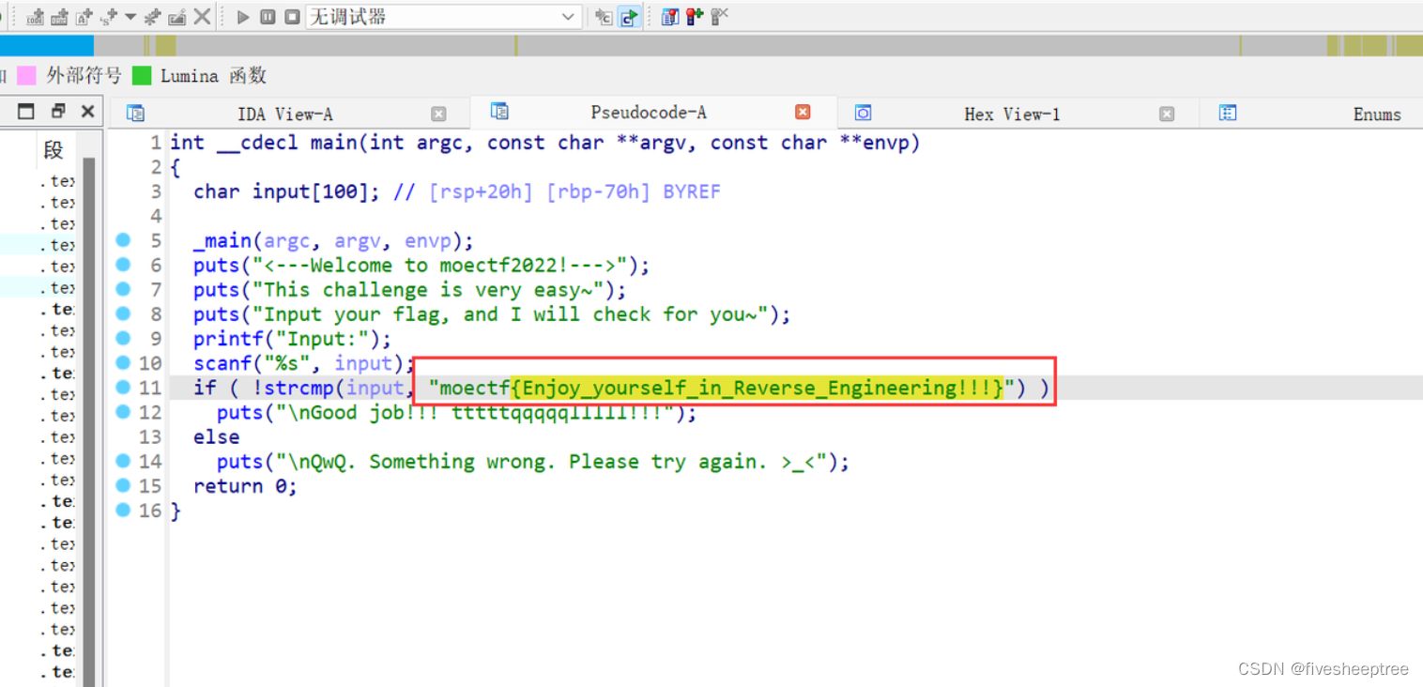
Task: Open the dropdown arrow next to the data tools
Action: [131, 16]
